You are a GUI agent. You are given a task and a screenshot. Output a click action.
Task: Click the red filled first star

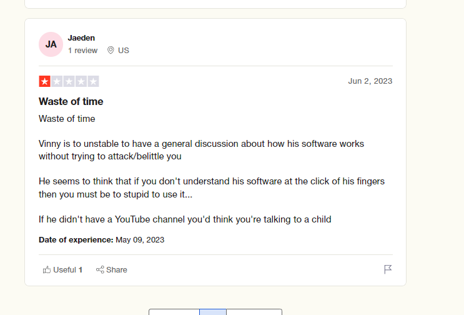pos(45,81)
